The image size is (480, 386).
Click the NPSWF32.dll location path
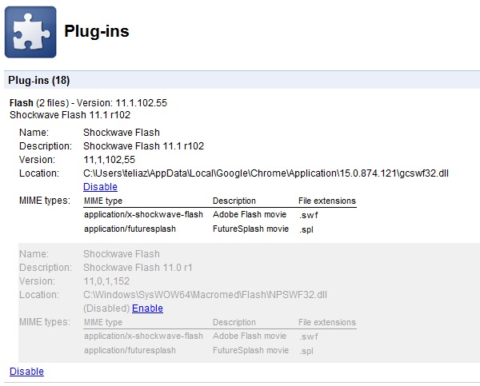(205, 295)
